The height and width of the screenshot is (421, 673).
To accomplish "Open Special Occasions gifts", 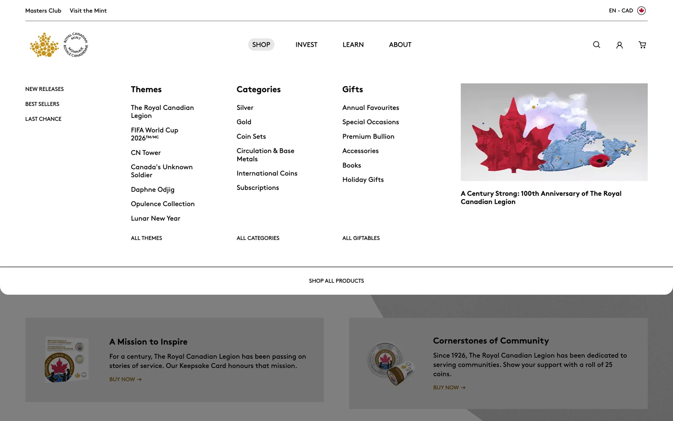I will tap(371, 122).
